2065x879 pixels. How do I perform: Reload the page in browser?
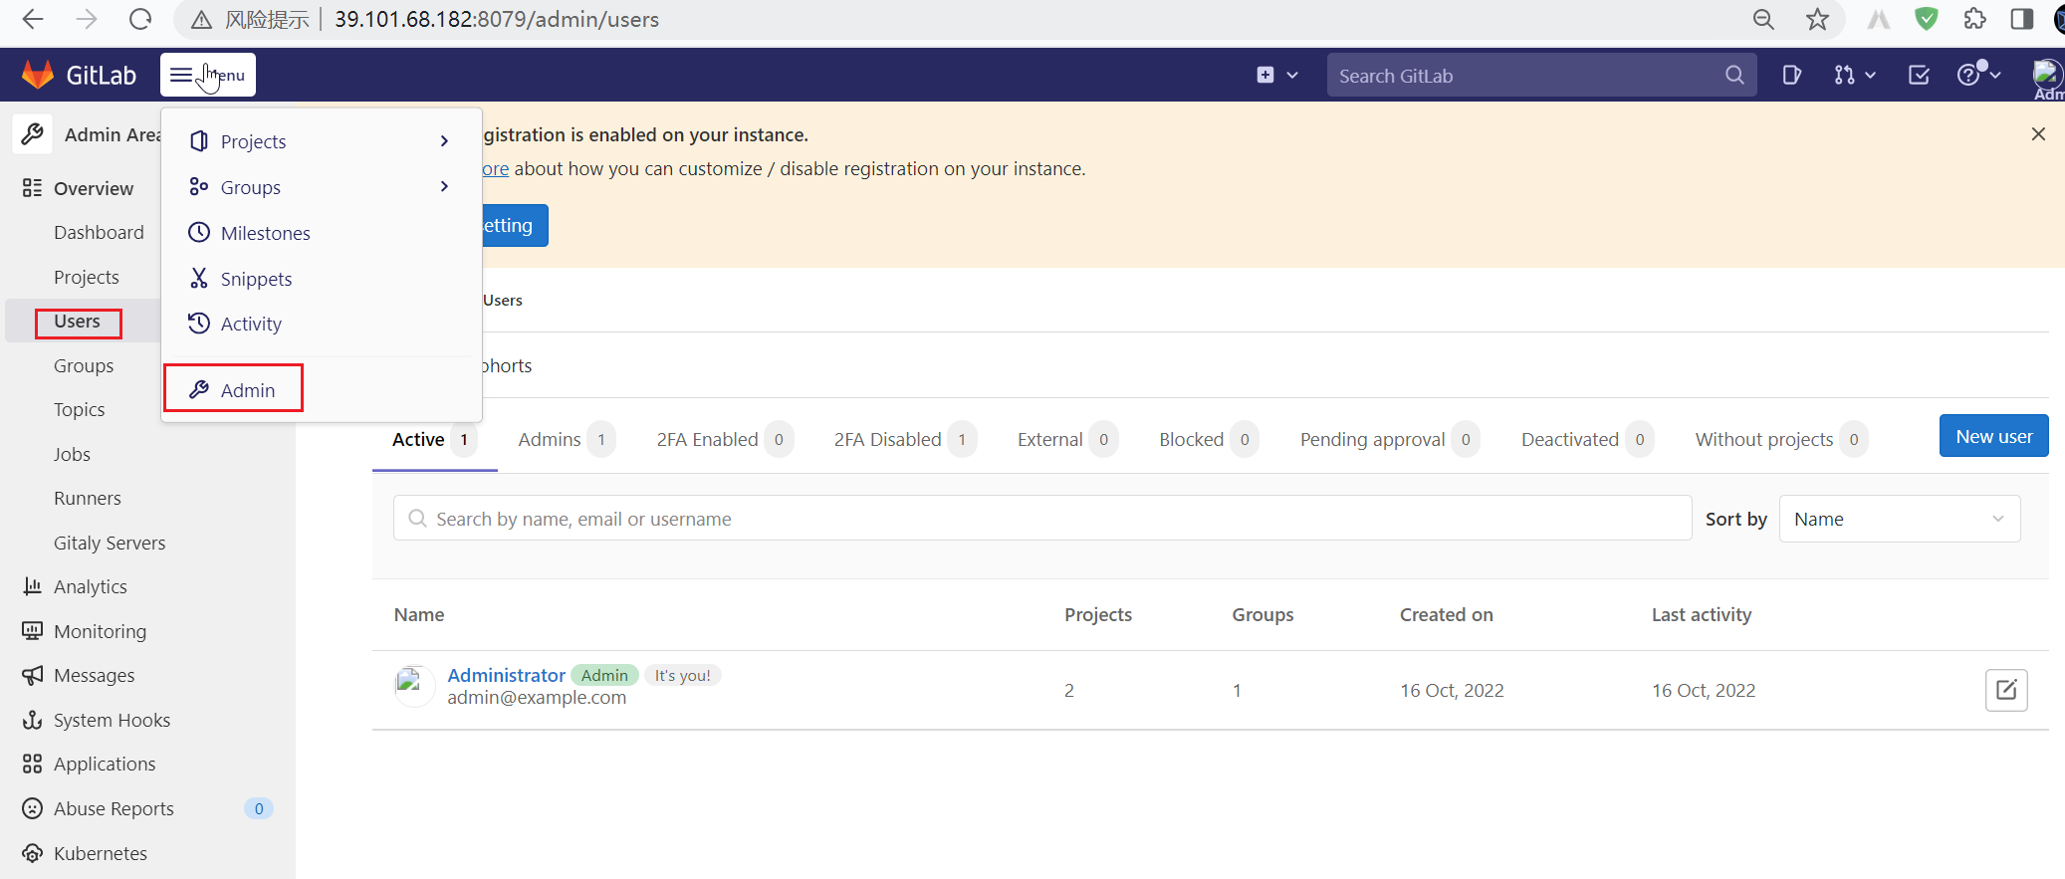coord(140,19)
